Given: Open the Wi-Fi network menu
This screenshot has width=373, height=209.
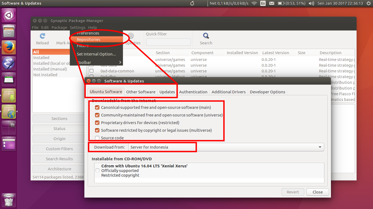Looking at the screenshot, I should [x=254, y=3].
